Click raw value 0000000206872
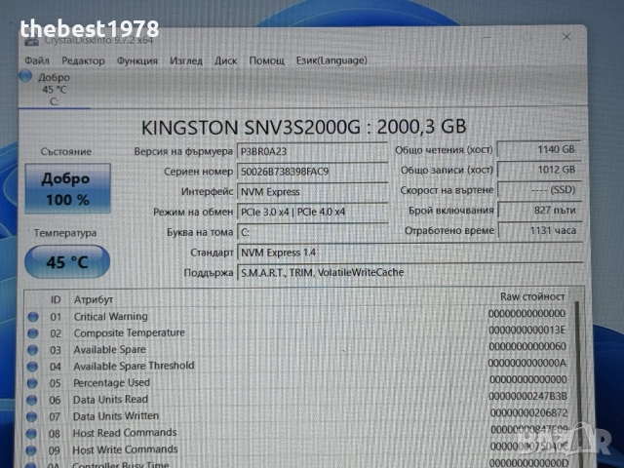The width and height of the screenshot is (624, 468). [x=528, y=413]
